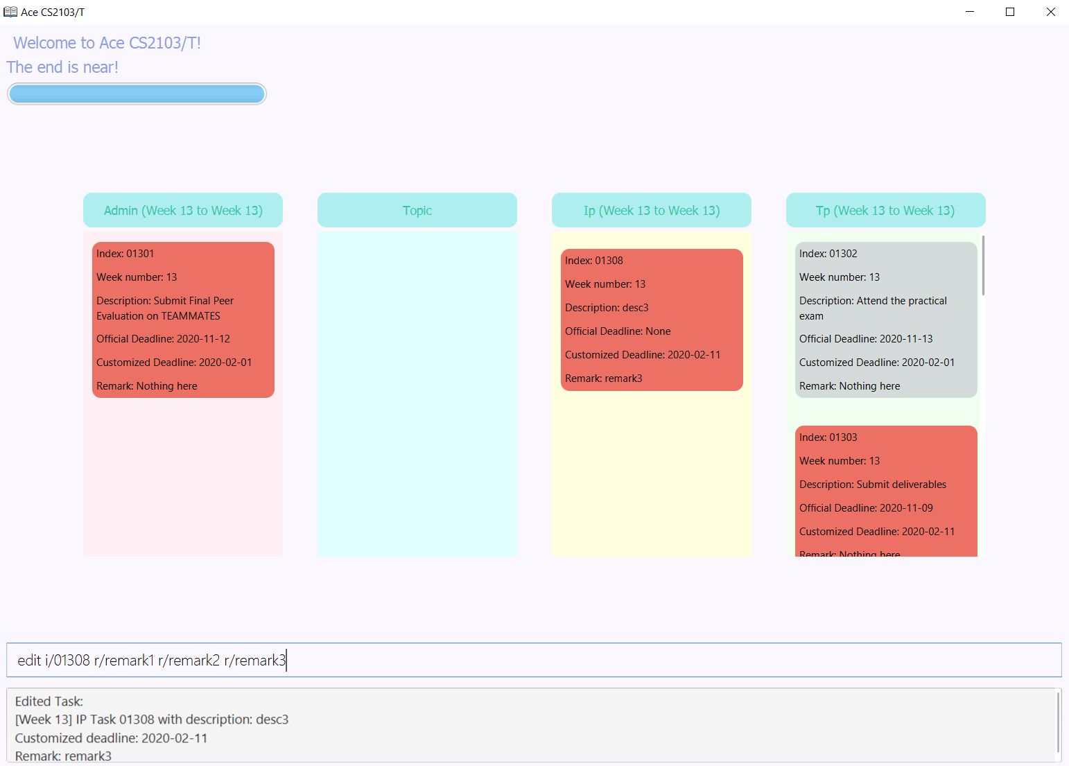1069x766 pixels.
Task: Select the Admin (Week 13 to Week 13) column header
Action: pos(183,210)
